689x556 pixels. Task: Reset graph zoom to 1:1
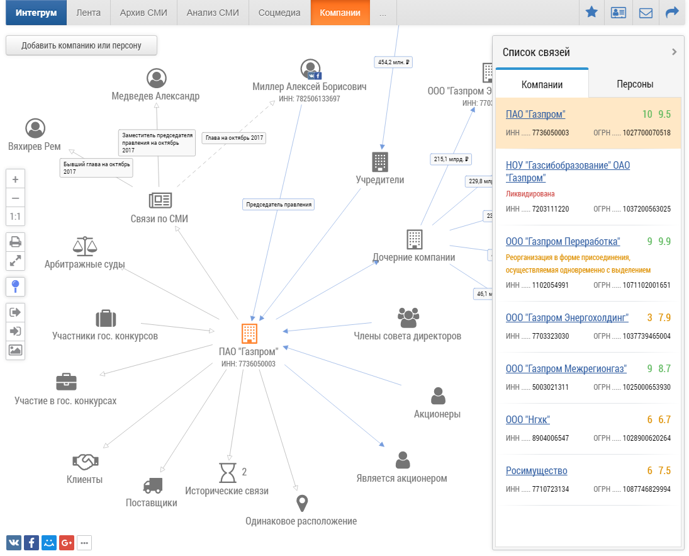click(x=15, y=217)
